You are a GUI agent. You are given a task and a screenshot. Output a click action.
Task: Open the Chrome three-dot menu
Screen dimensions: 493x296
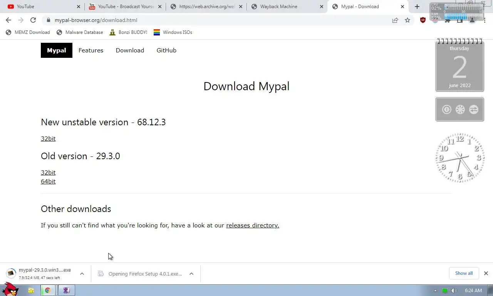[485, 20]
